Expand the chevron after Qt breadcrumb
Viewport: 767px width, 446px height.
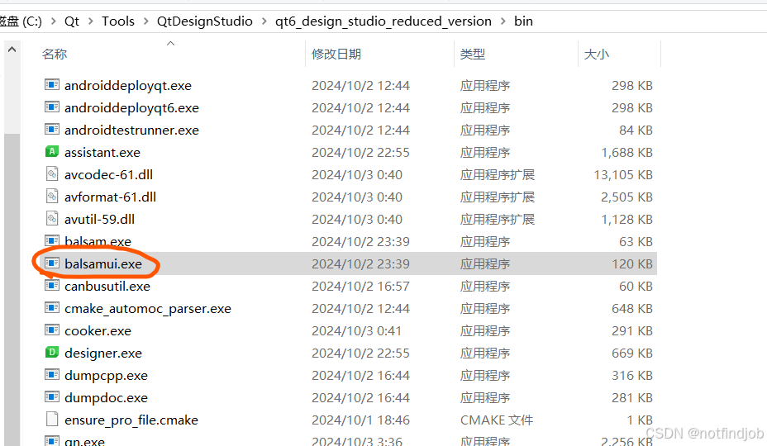tap(90, 21)
